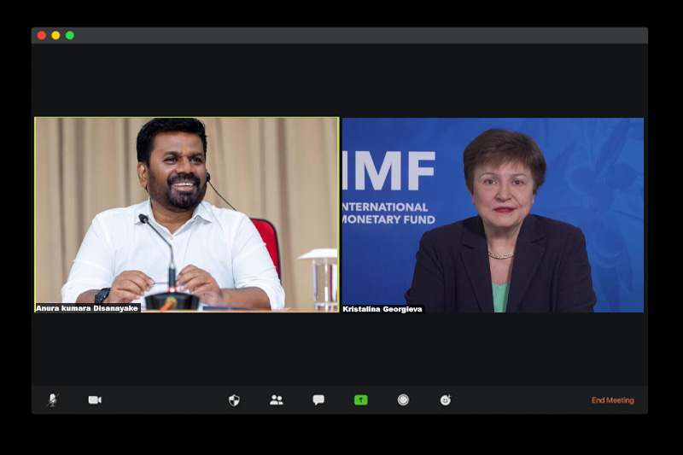This screenshot has height=455, width=683.
Task: Open the Participants panel
Action: point(276,400)
